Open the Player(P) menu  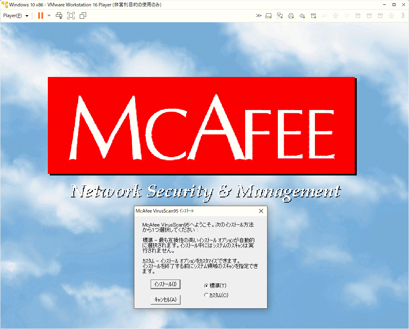coord(16,16)
